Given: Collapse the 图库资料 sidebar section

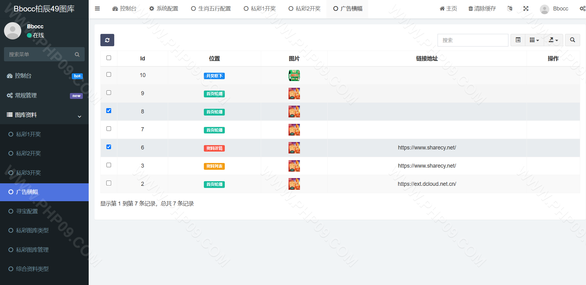Looking at the screenshot, I should [44, 115].
